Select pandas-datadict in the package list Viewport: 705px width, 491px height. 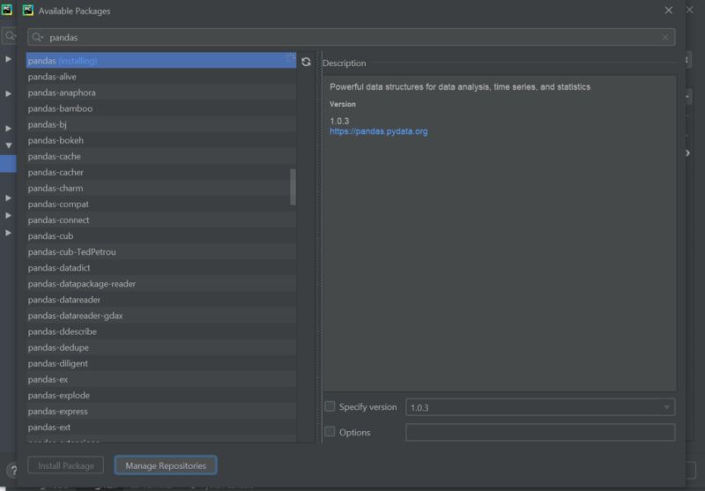[161, 268]
